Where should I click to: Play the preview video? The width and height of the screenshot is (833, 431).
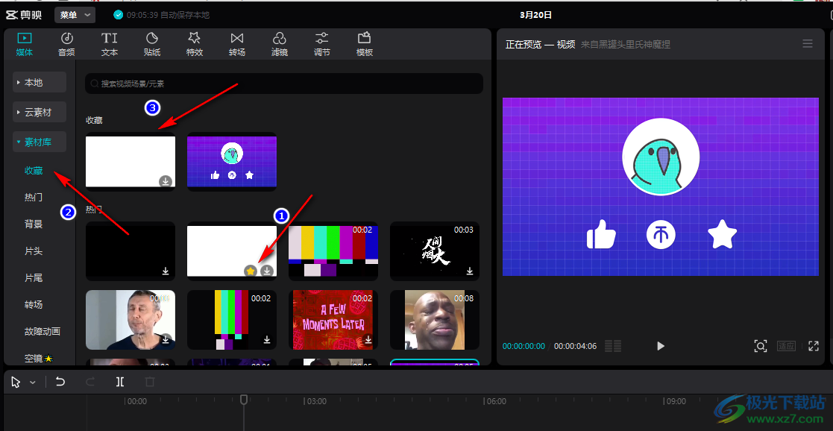click(x=660, y=346)
